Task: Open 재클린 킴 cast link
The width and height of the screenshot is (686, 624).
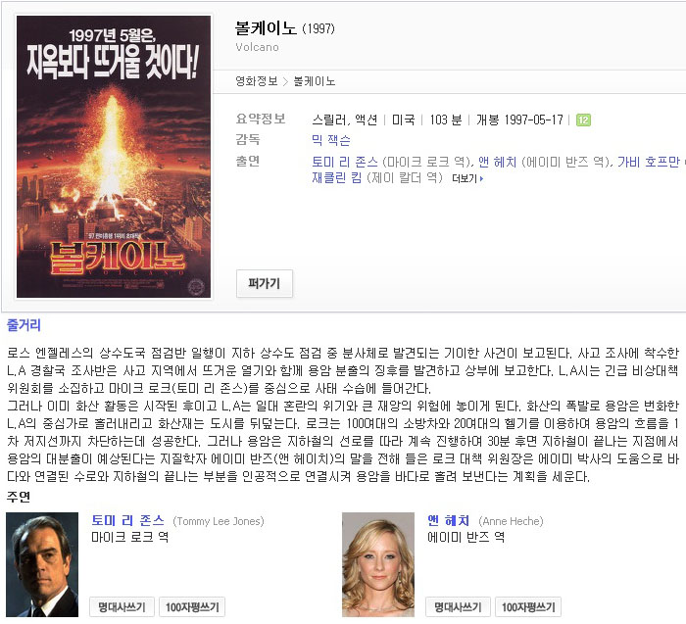Action: tap(337, 178)
